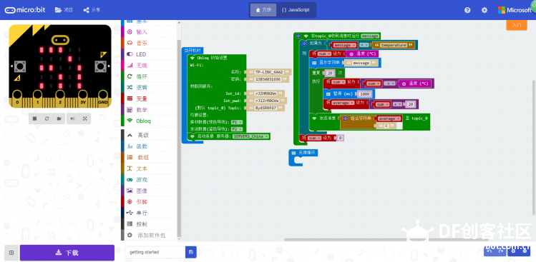Screen dimensions: 536x262
Task: Click the toolbox scrollbar down arrow
Action: tap(179, 239)
